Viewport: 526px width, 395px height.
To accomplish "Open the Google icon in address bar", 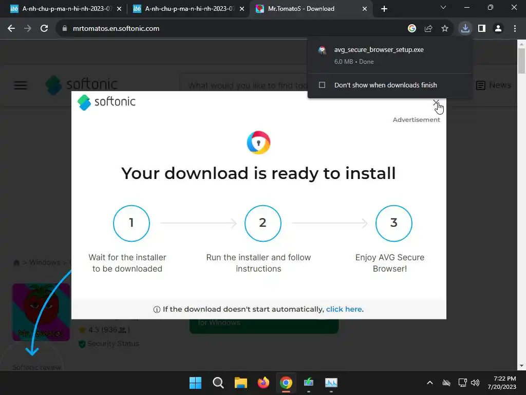I will (412, 29).
